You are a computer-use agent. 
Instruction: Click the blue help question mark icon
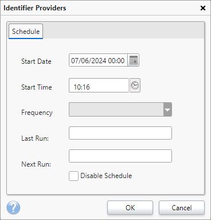pos(13,207)
